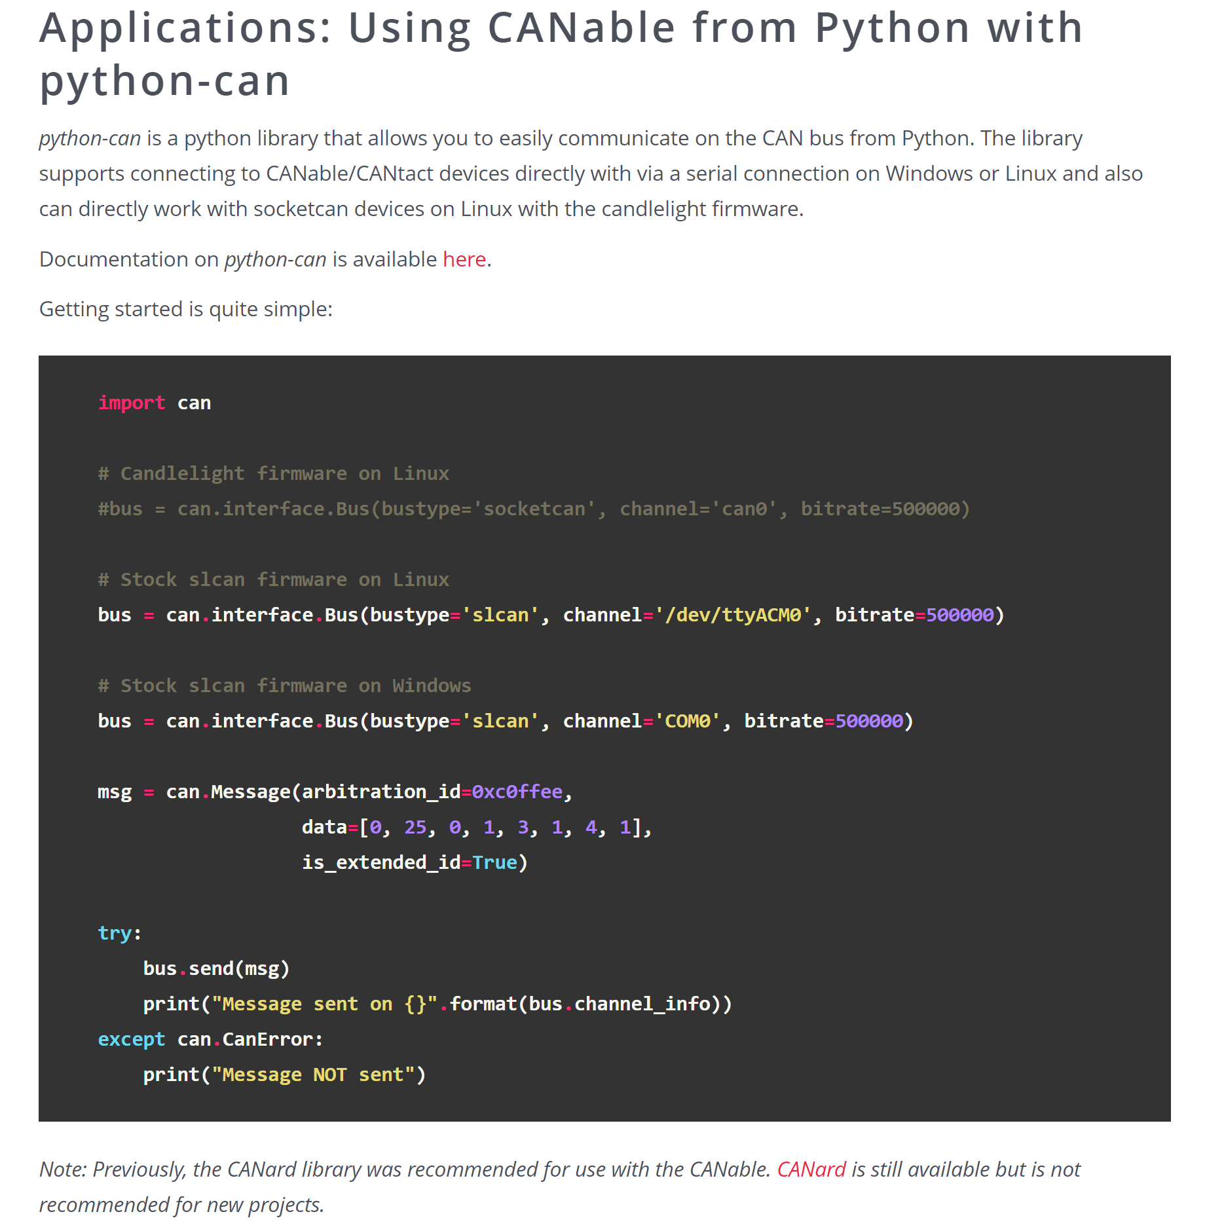
Task: Open the python-can documentation 'here' link
Action: tap(464, 259)
